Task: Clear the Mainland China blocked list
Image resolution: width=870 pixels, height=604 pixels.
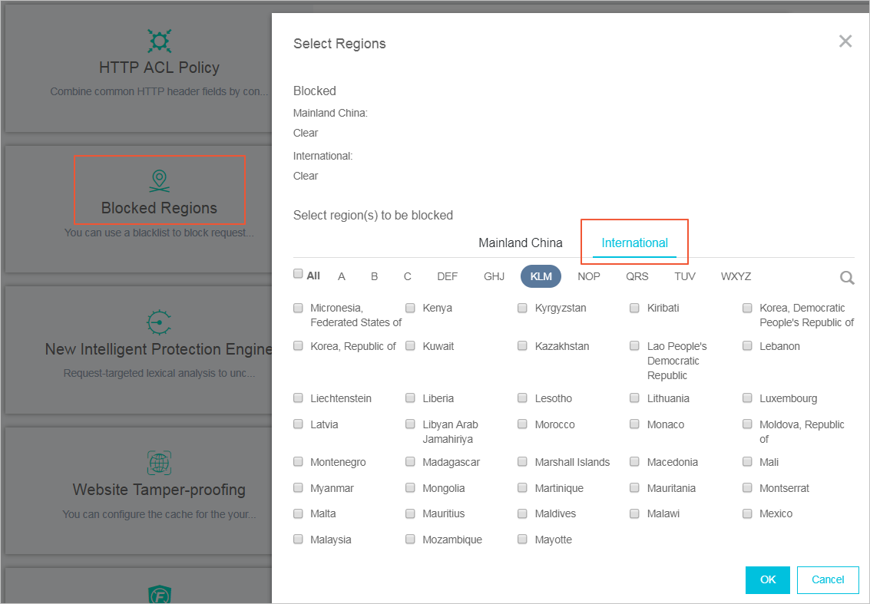Action: pos(306,133)
